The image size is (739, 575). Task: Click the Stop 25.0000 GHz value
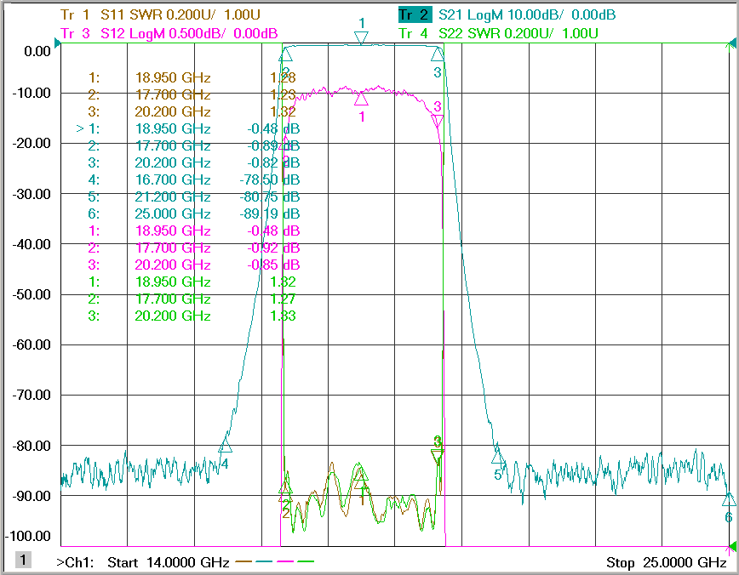pyautogui.click(x=667, y=562)
